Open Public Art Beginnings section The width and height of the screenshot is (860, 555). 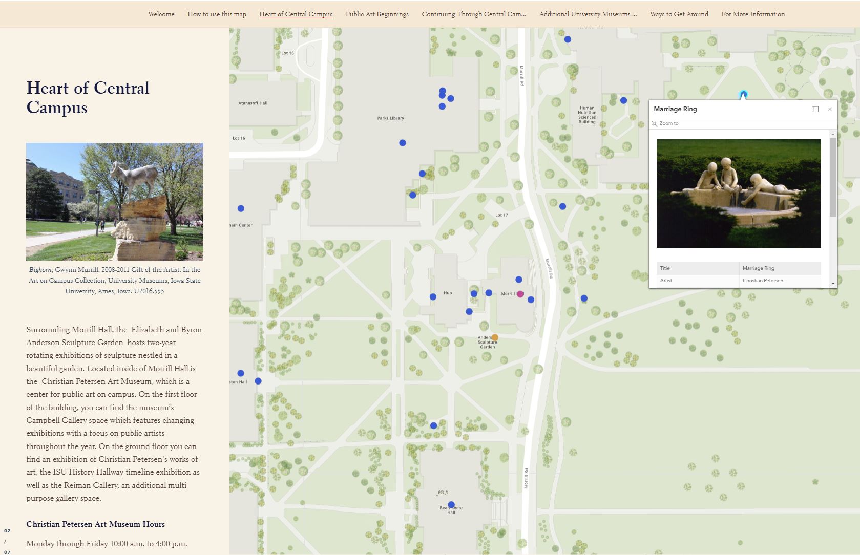click(x=377, y=14)
